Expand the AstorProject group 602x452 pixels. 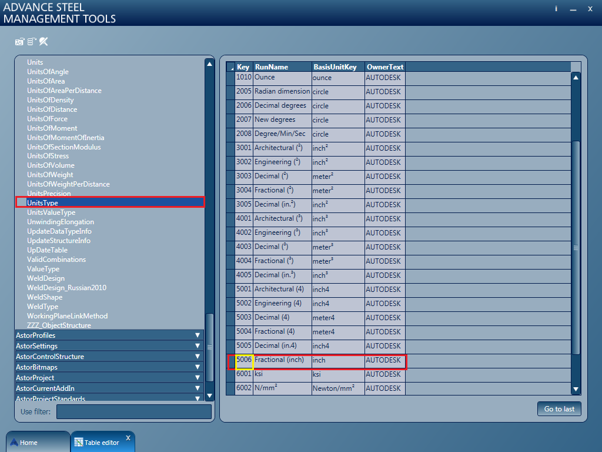click(109, 378)
